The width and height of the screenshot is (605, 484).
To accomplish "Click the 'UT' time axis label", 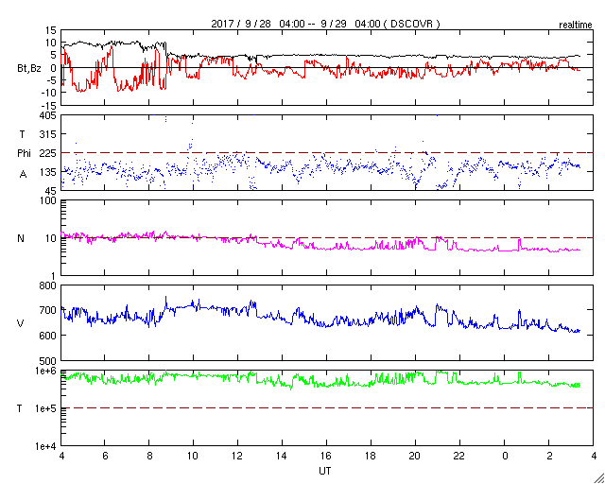I will pos(325,472).
